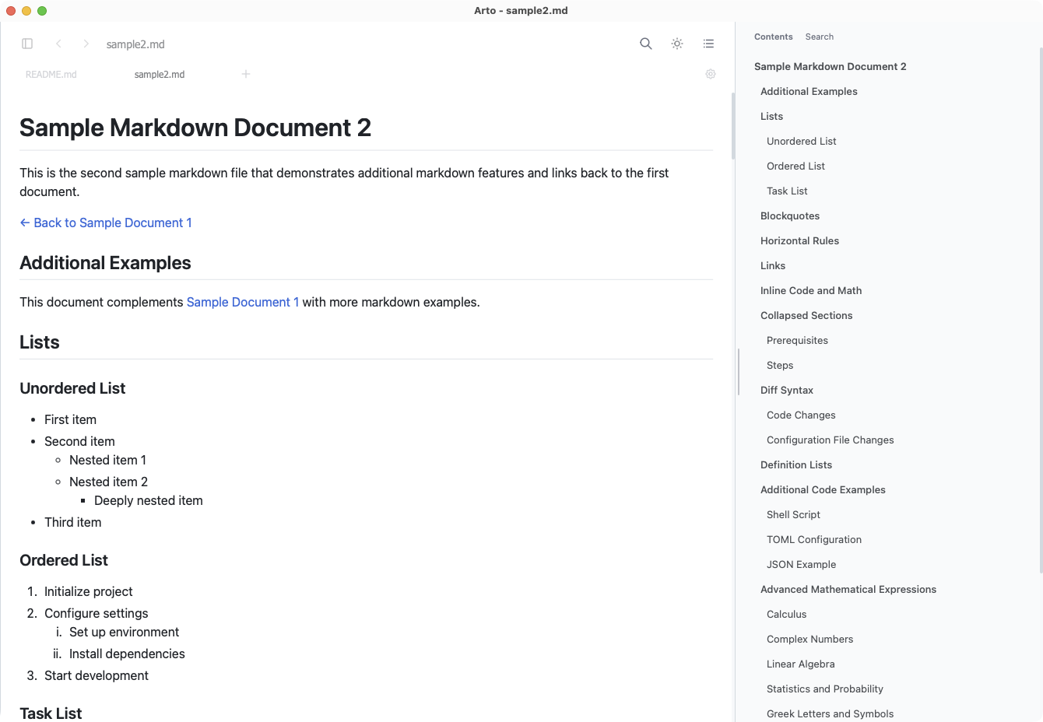
Task: Select TOML Configuration in contents list
Action: click(813, 539)
